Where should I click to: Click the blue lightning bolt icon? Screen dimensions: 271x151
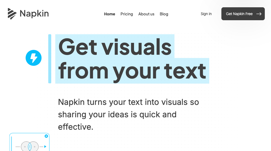(33, 58)
